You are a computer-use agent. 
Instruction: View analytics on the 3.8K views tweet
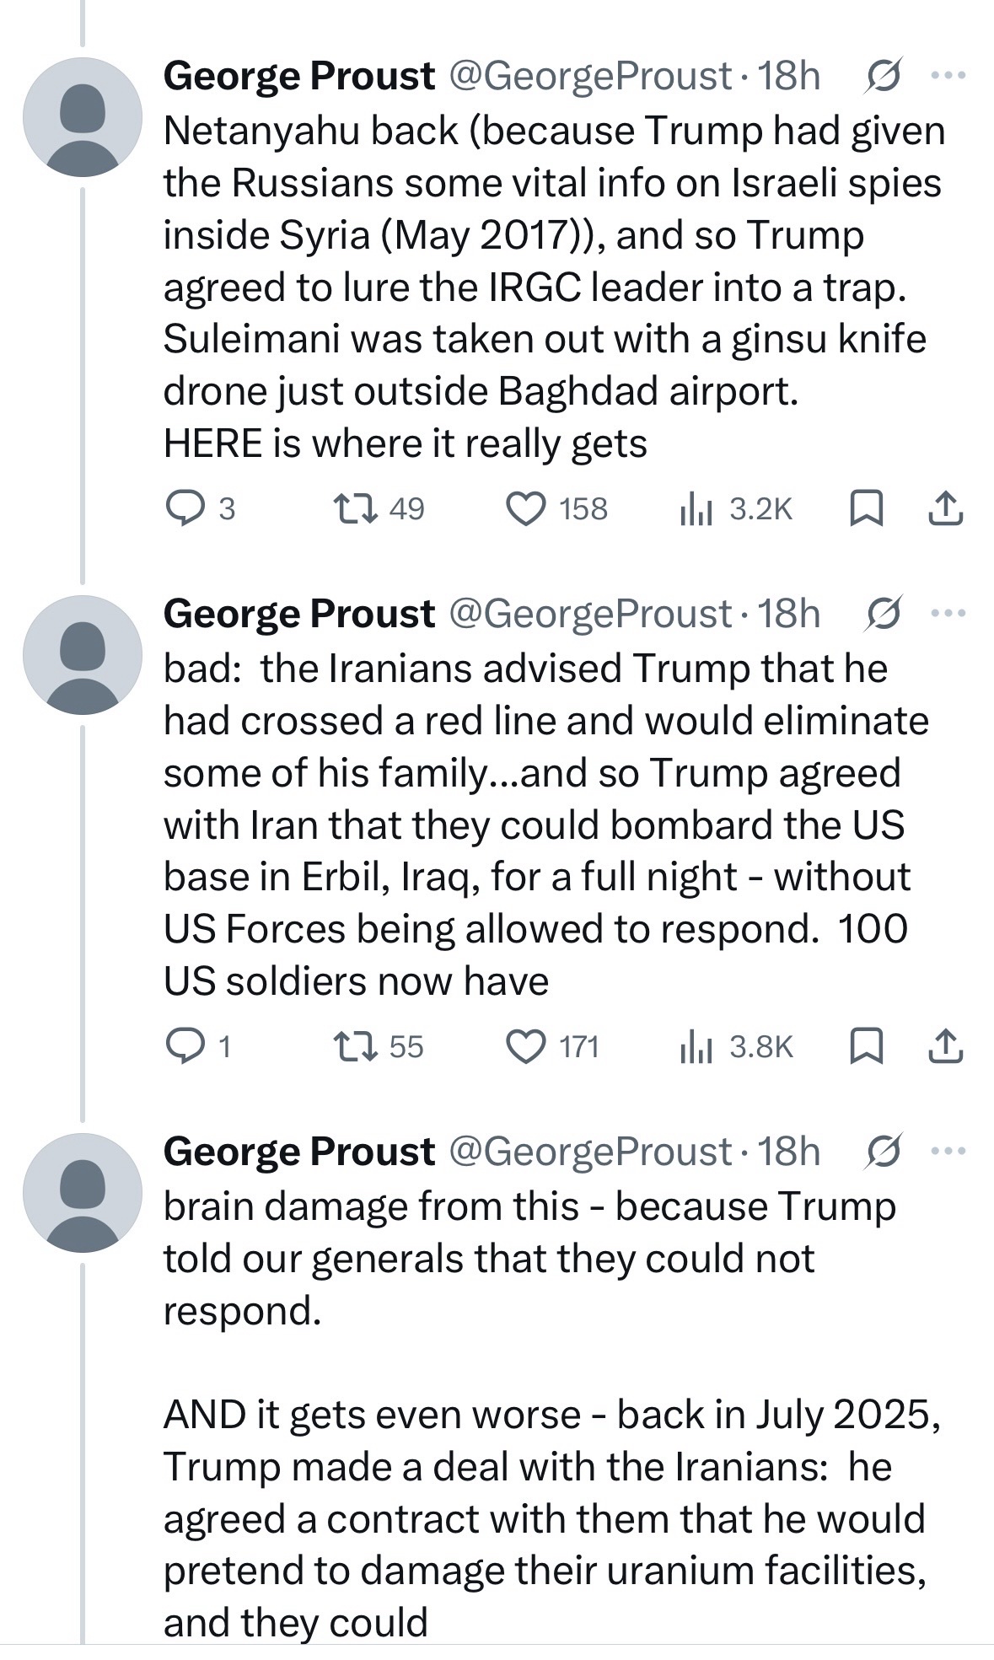697,1047
